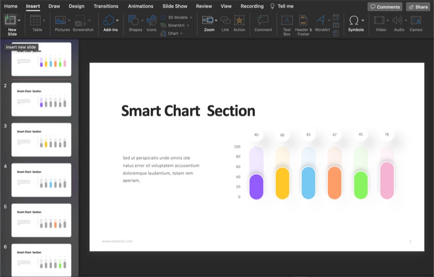Screen dimensions: 434x277
Task: Click the Cameo icon
Action: (x=416, y=21)
